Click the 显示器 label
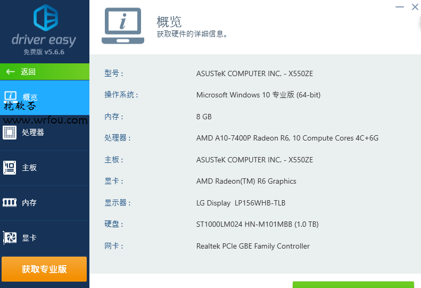This screenshot has height=288, width=421. pos(118,203)
